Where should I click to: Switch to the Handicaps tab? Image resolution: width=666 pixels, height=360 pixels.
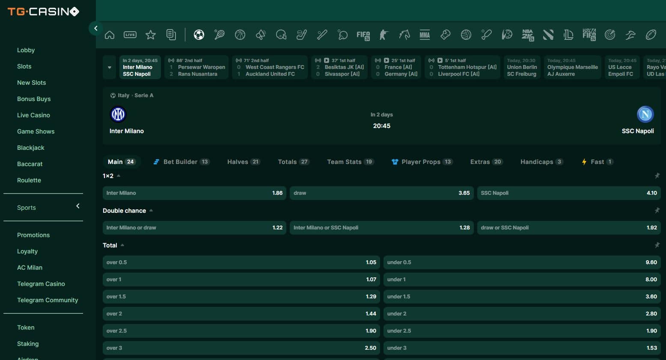tap(541, 162)
